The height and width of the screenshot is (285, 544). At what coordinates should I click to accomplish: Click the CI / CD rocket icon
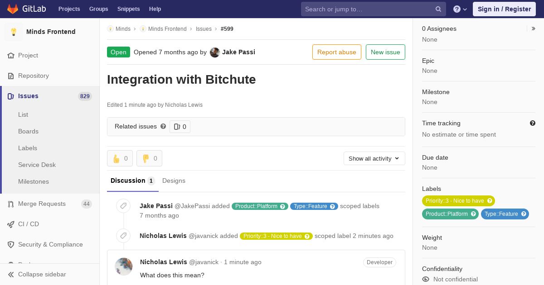(11, 224)
